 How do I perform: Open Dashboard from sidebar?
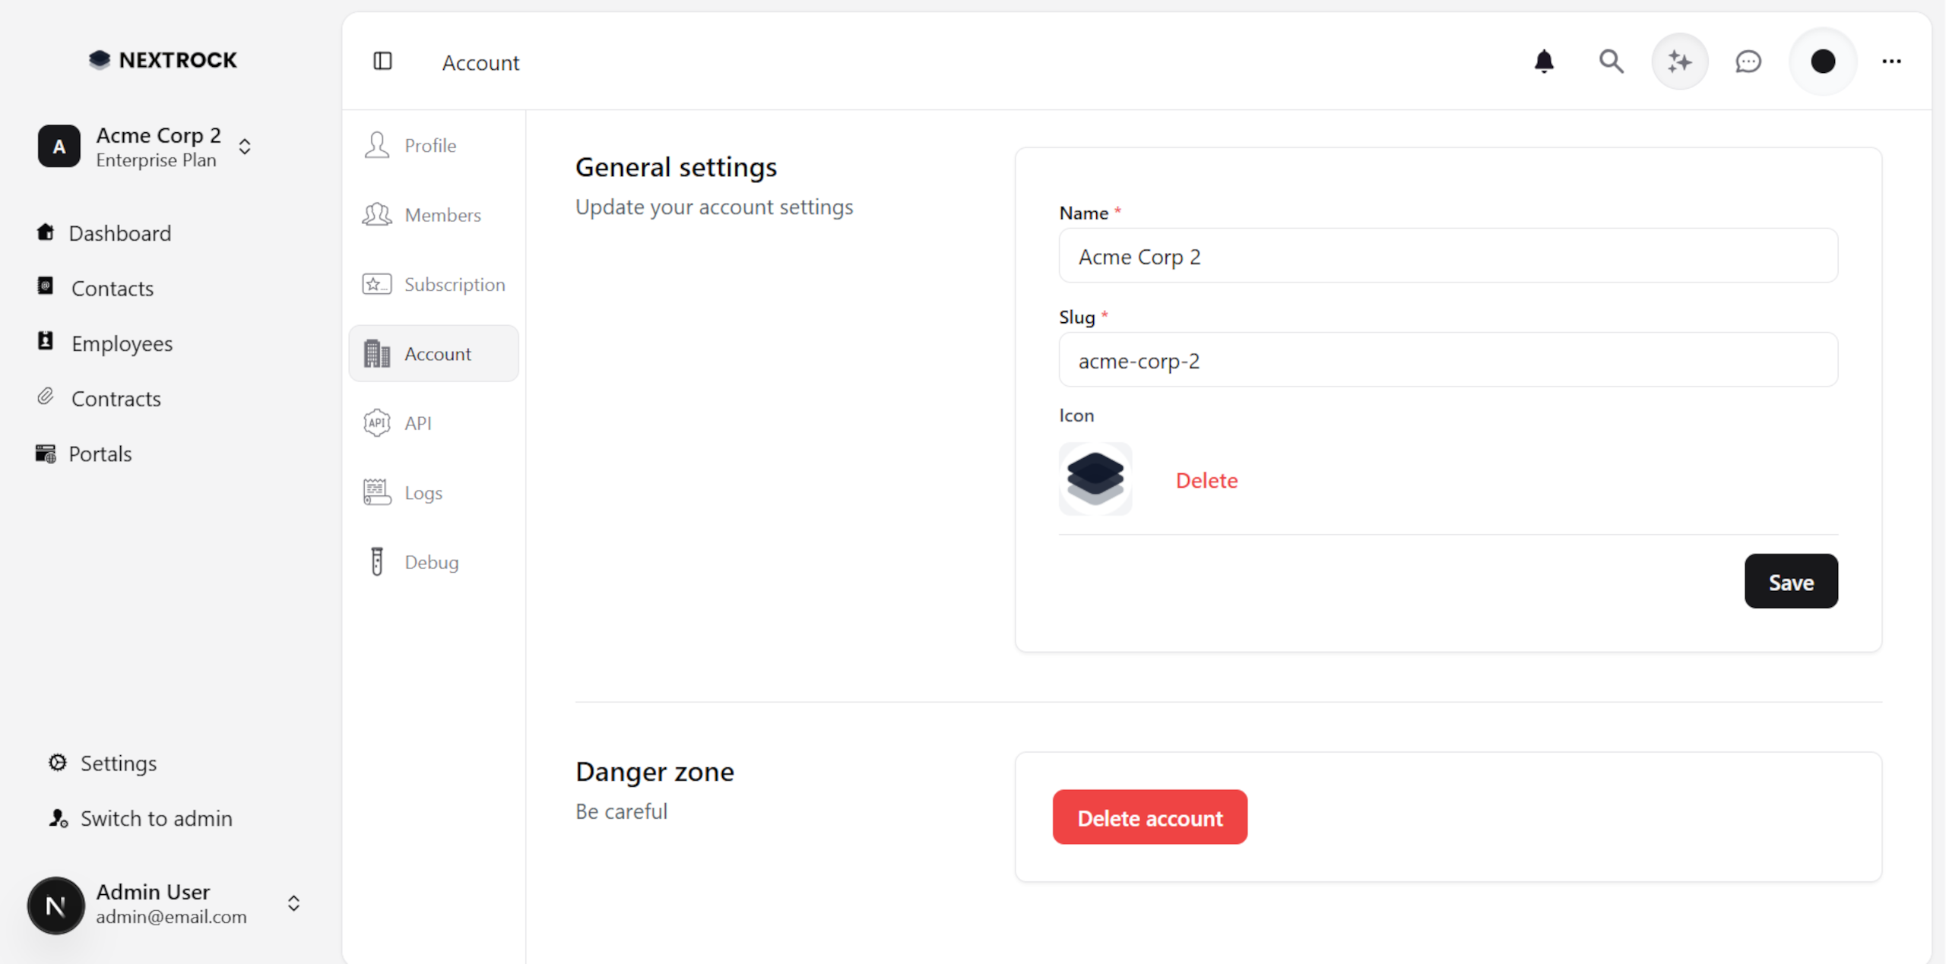119,233
